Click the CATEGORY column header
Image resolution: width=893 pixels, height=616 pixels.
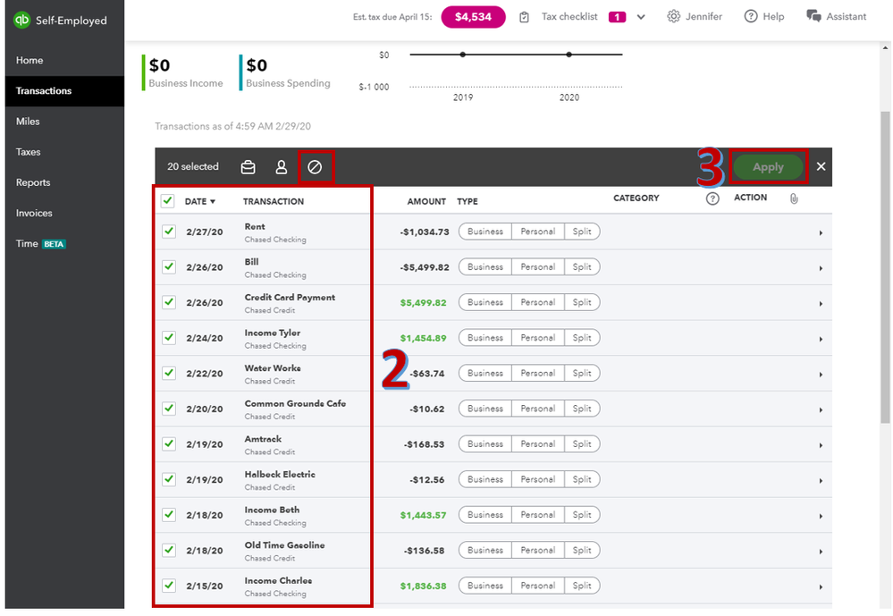636,198
